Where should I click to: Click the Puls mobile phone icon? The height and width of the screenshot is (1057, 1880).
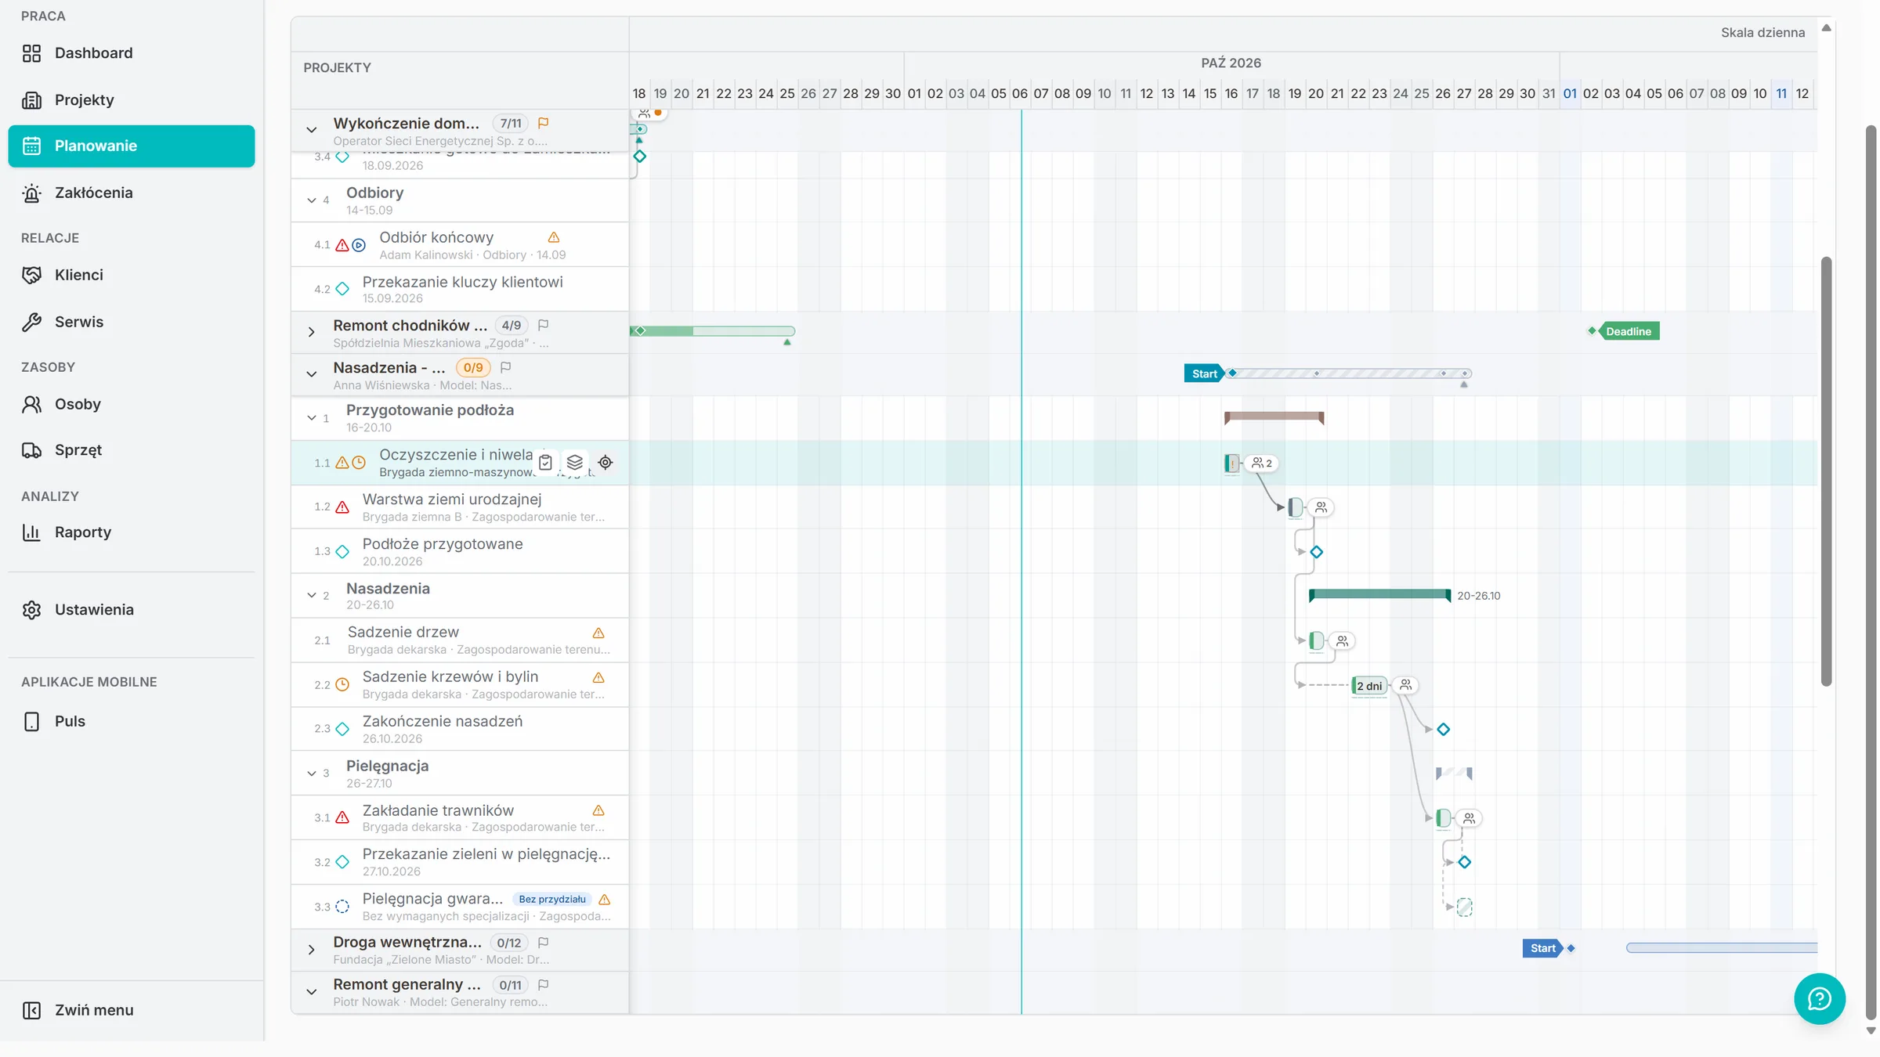click(x=31, y=722)
